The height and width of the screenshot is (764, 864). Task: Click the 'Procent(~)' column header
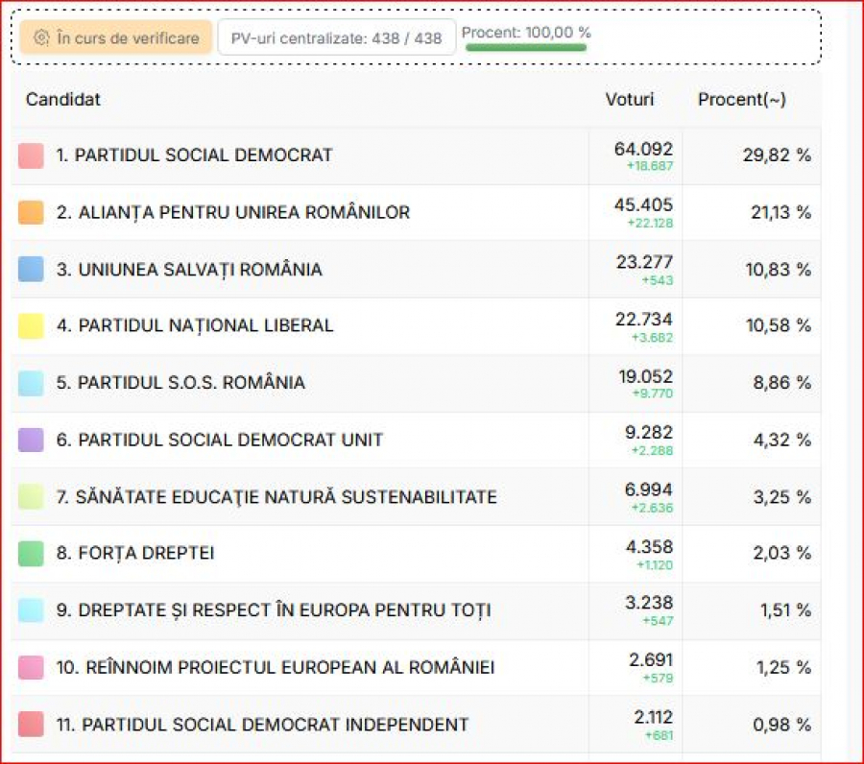742,99
